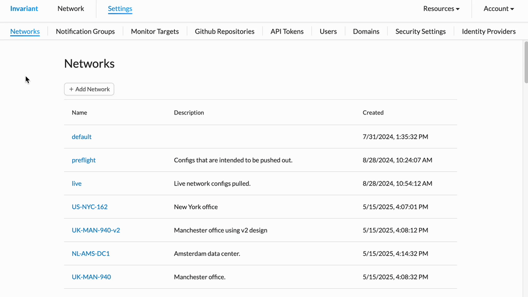Viewport: 528px width, 297px height.
Task: Open the Security Settings tab
Action: coord(420,31)
